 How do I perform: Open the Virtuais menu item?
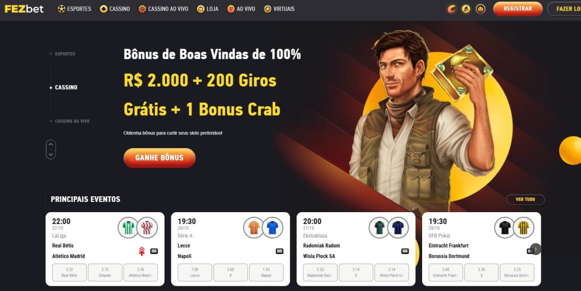tap(279, 9)
